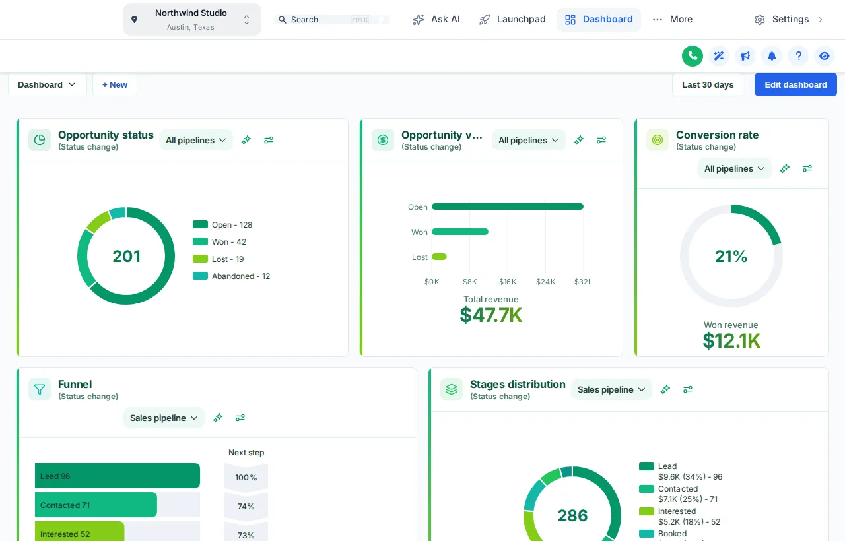845x541 pixels.
Task: Click the megaphone announcements icon
Action: click(x=745, y=56)
